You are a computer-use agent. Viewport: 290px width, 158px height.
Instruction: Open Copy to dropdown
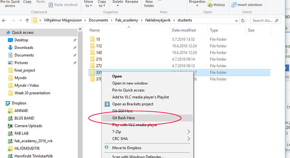coord(102,4)
